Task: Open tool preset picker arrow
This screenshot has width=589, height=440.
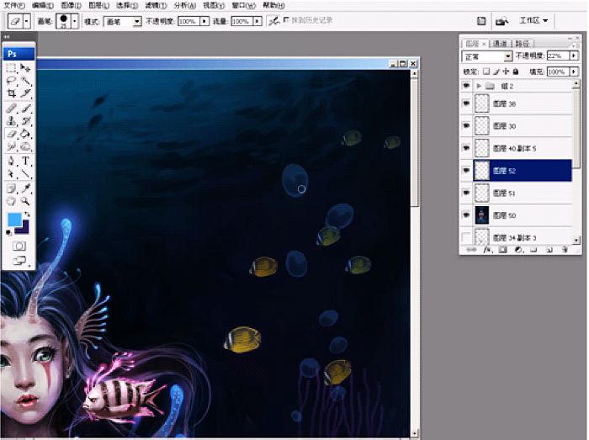Action: click(27, 21)
